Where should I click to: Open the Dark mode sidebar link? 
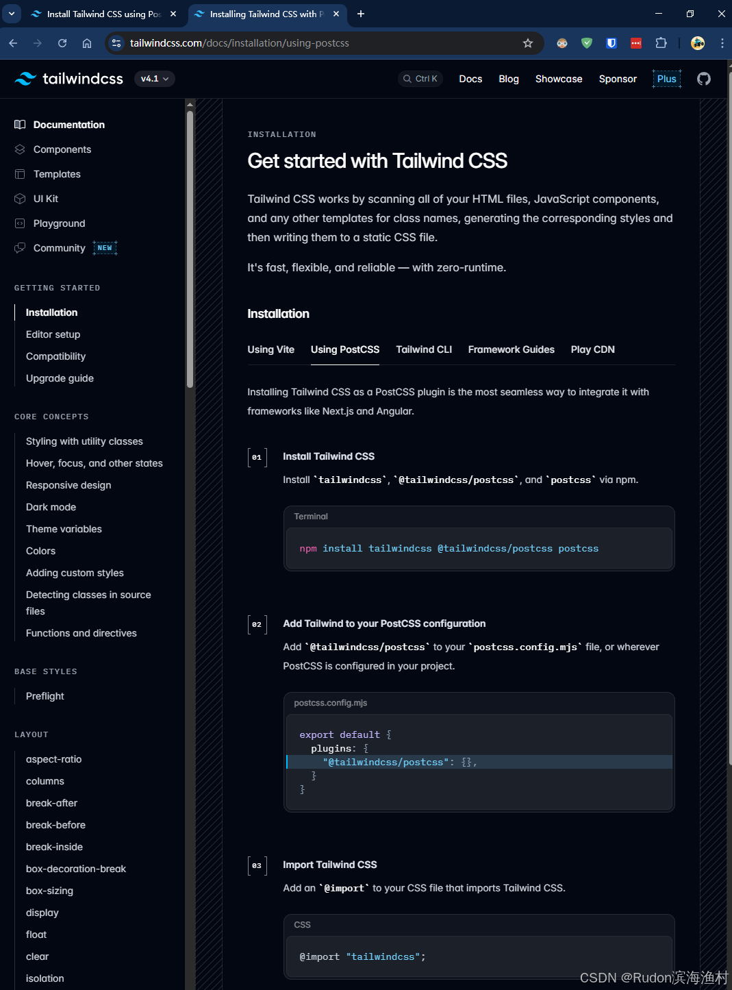51,507
